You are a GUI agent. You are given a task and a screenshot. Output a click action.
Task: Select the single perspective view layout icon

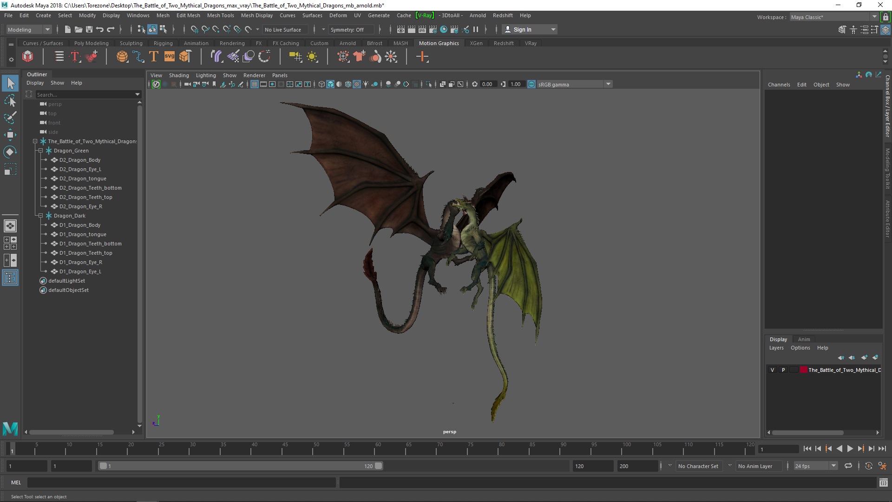tap(10, 226)
